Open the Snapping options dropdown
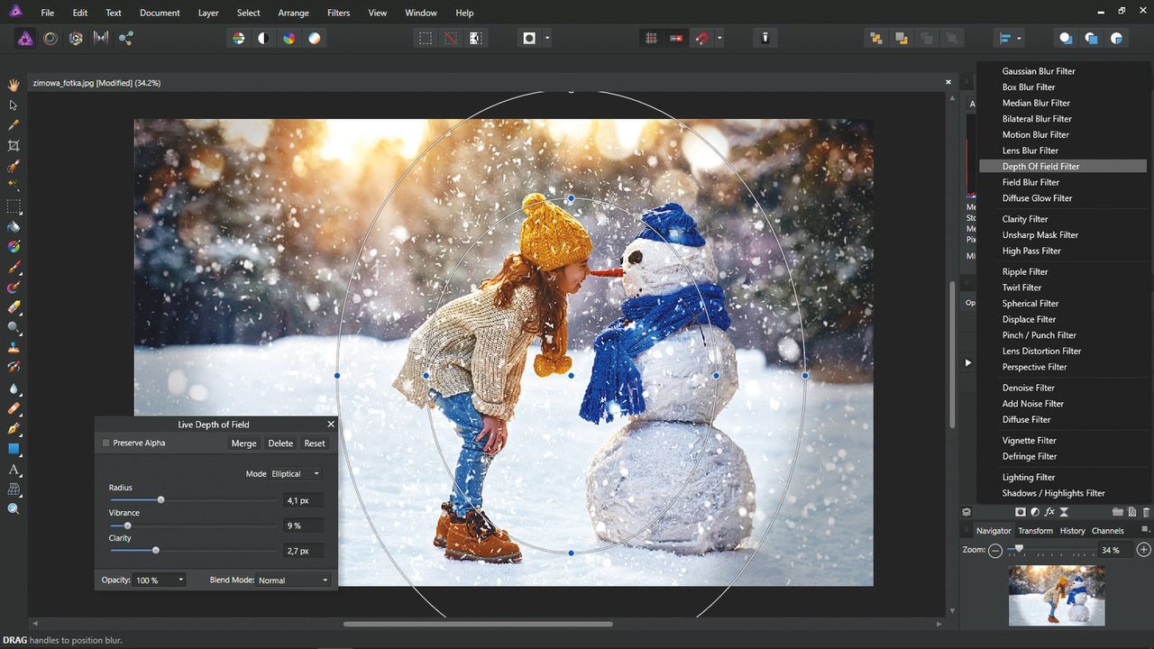The width and height of the screenshot is (1154, 649). click(x=719, y=39)
